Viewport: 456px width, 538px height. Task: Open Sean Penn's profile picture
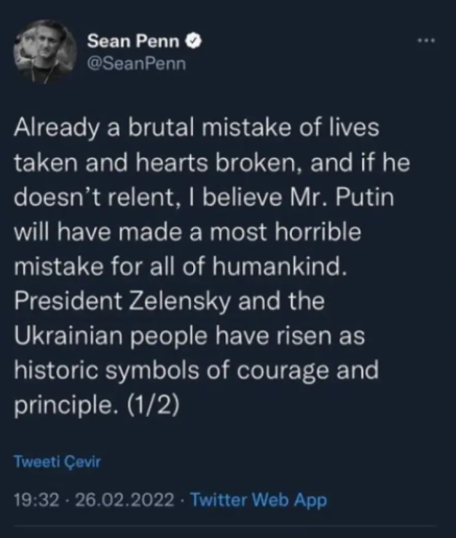coord(43,49)
